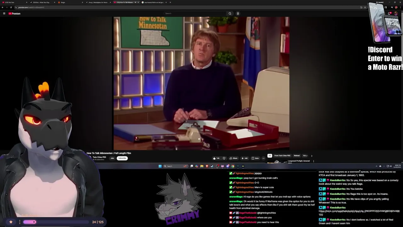This screenshot has width=403, height=227.
Task: Click chat message 'you need to hear this'
Action: coord(268,222)
